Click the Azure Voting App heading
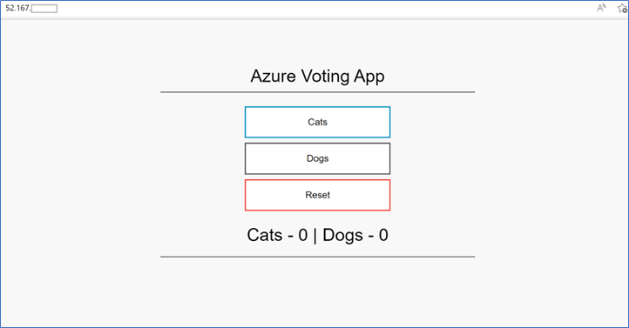This screenshot has width=629, height=328. point(317,76)
